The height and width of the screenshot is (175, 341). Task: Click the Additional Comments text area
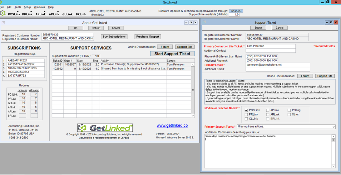coord(268,151)
